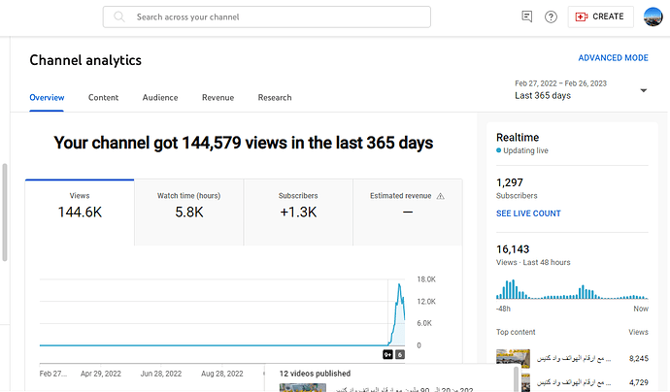Image resolution: width=670 pixels, height=392 pixels.
Task: Select the Subscribers metric card
Action: tap(298, 212)
